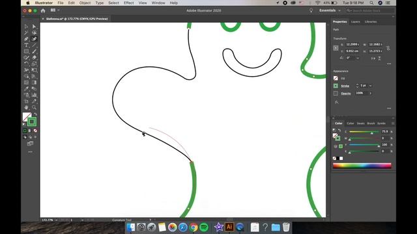Switch to the Brushes panel tab

[x=371, y=123]
